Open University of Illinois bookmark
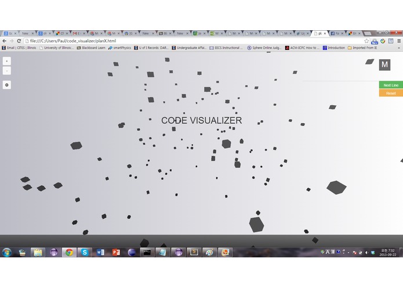Screen dimensions: 403x287 point(57,48)
